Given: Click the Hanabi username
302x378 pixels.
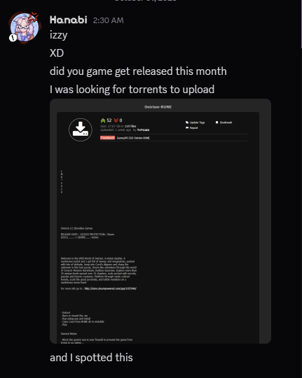Looking at the screenshot, I should [69, 20].
